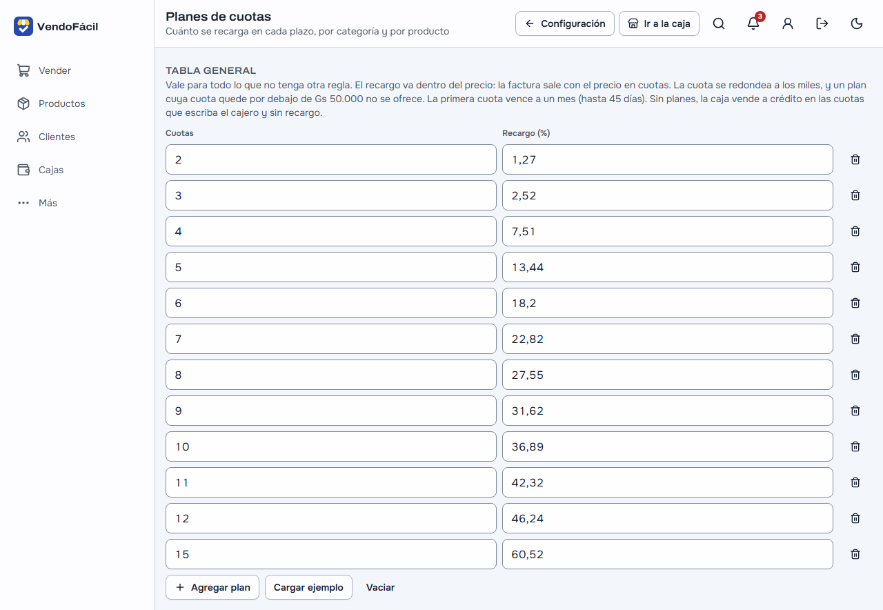Click Cargar ejemplo button

pyautogui.click(x=308, y=587)
